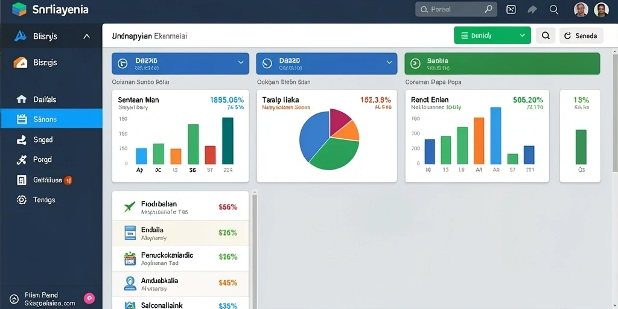Open the green Duniciy dropdown button
618x309 pixels.
[492, 36]
